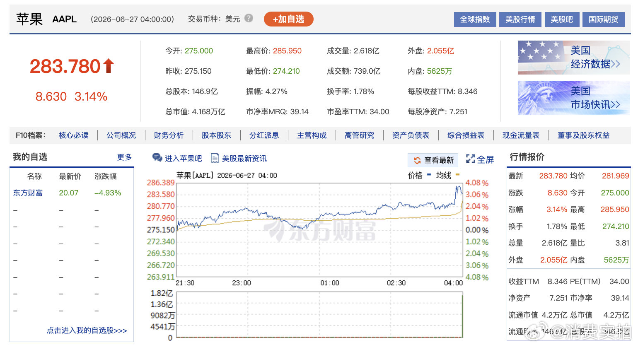
Task: Click the 8.630 price change value under main price
Action: coord(51,96)
